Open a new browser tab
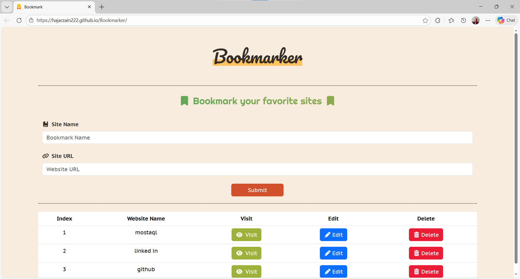Image resolution: width=520 pixels, height=279 pixels. pos(102,7)
